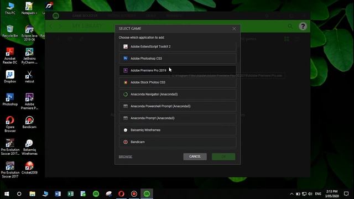Open volume control in system tray

[310, 194]
